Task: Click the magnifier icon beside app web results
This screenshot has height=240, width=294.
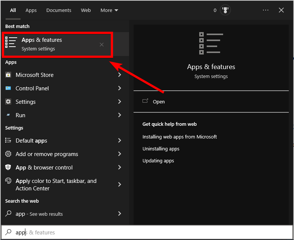Action: 8,213
